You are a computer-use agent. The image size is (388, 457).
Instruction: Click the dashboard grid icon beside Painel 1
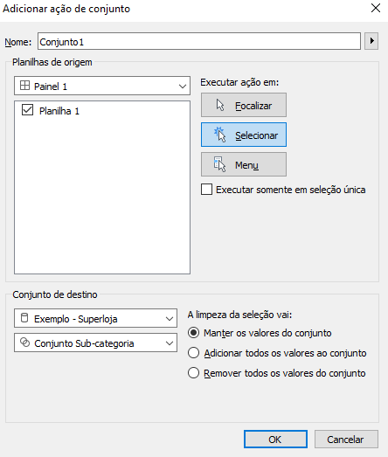point(24,86)
